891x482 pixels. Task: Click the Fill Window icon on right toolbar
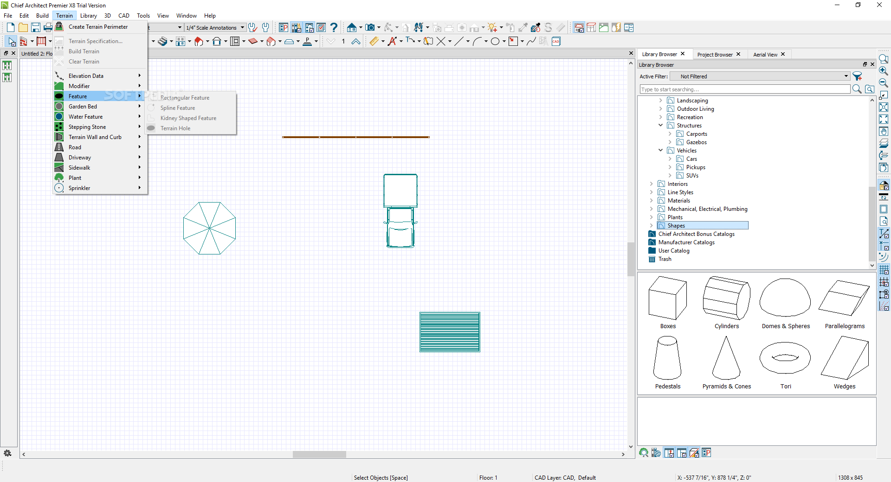click(x=884, y=107)
